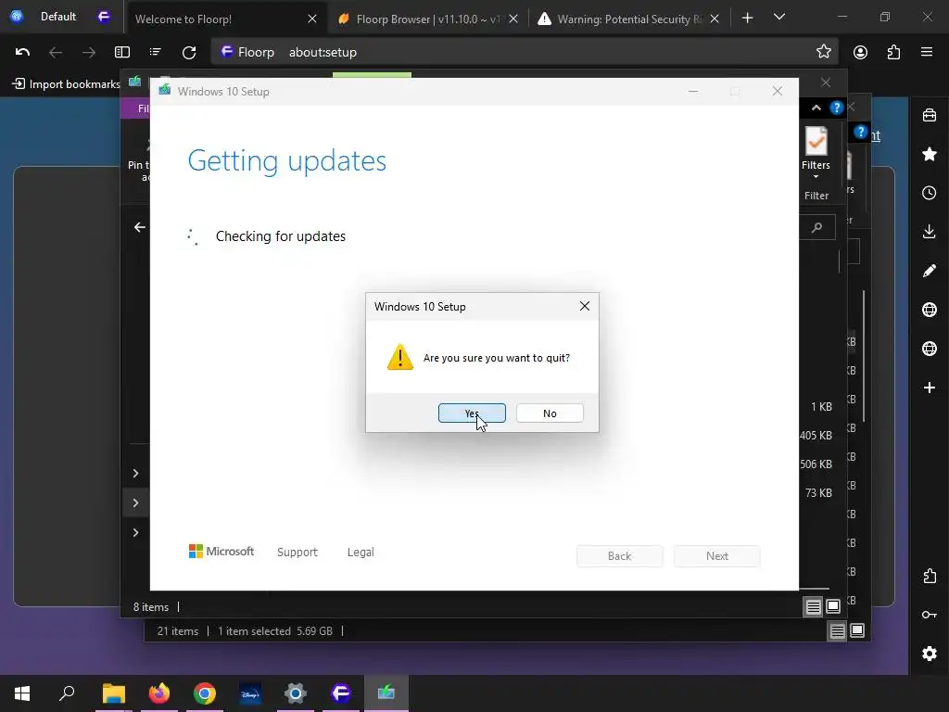Click Import bookmarks in bookmarks bar

pos(67,83)
